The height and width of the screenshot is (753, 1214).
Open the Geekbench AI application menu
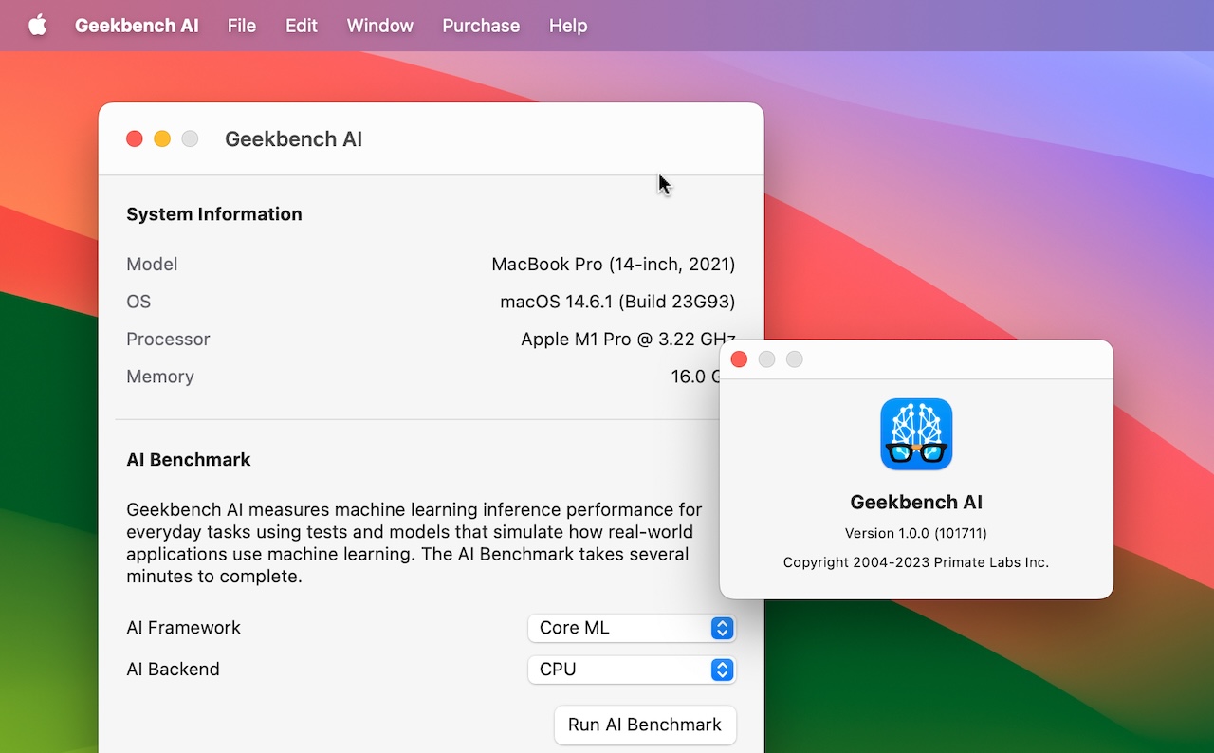pyautogui.click(x=137, y=26)
